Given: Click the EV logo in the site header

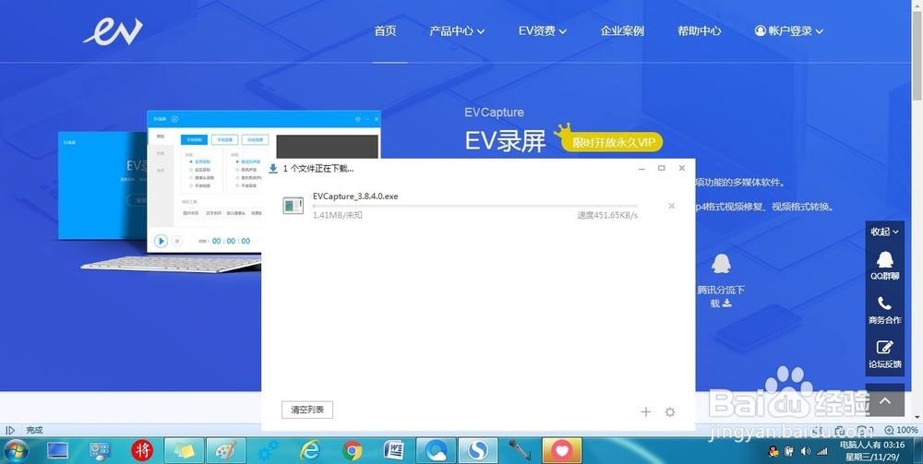Looking at the screenshot, I should click(x=113, y=31).
